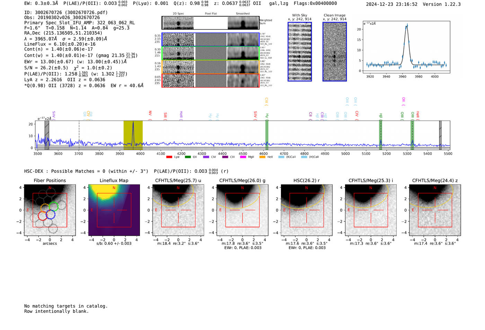Image resolution: width=485 pixels, height=330 pixels.
Task: Click the blue fiber circle in Fiber Positions
Action: (x=51, y=214)
